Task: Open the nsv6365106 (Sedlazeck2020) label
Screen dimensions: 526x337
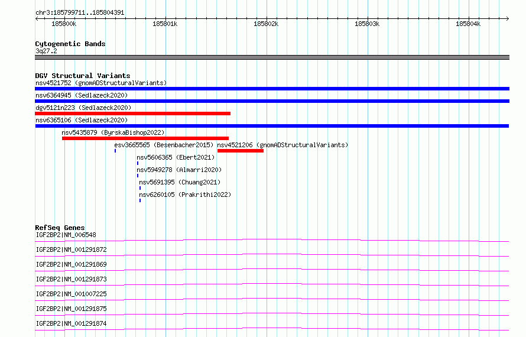Action: click(82, 120)
